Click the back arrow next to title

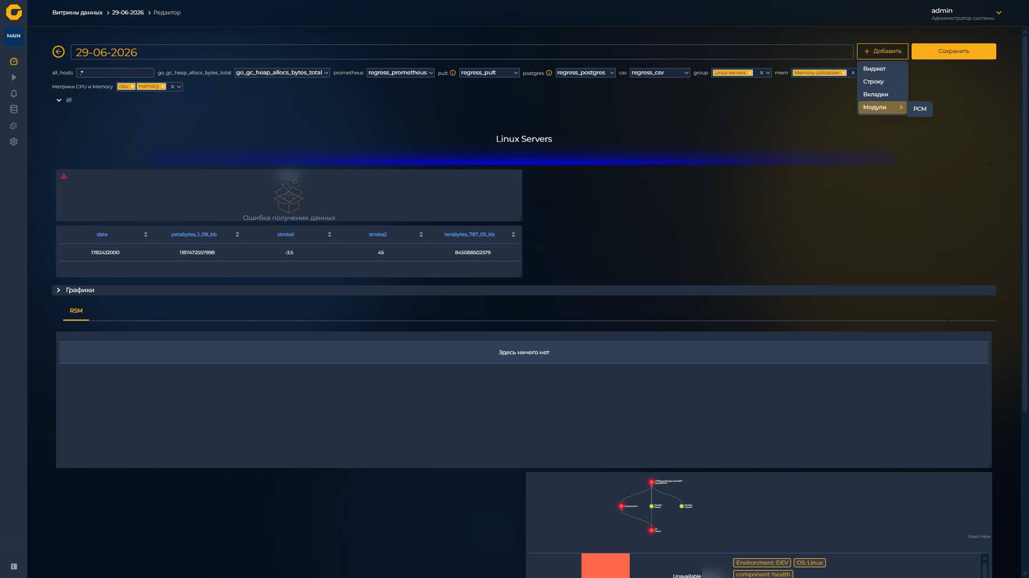coord(58,51)
